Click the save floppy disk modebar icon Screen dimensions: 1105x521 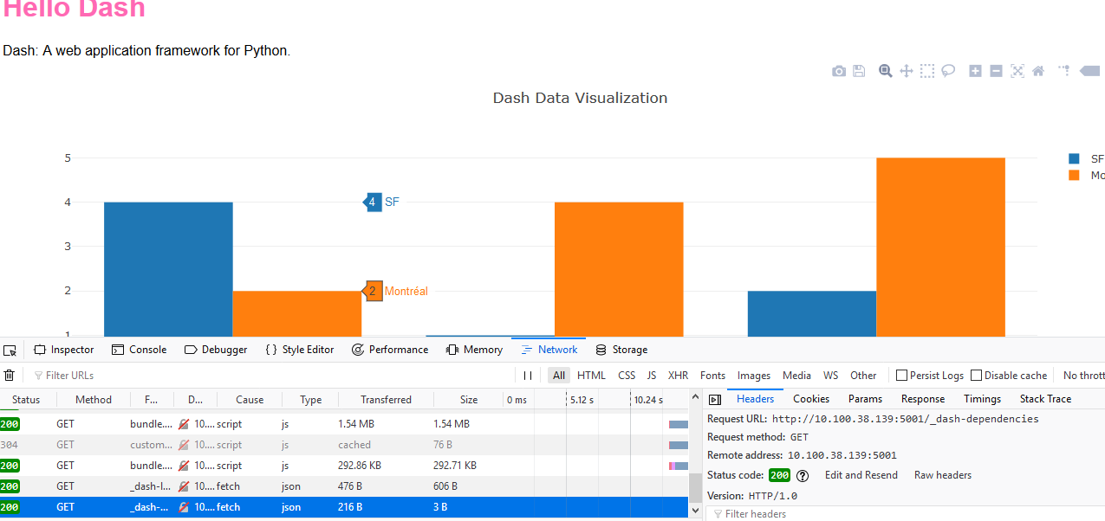[x=859, y=71]
